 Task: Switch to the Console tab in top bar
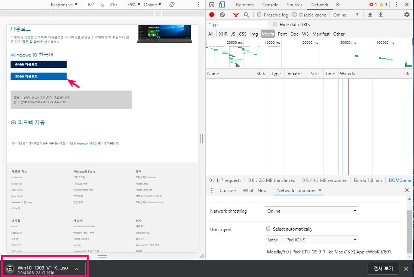click(x=270, y=5)
